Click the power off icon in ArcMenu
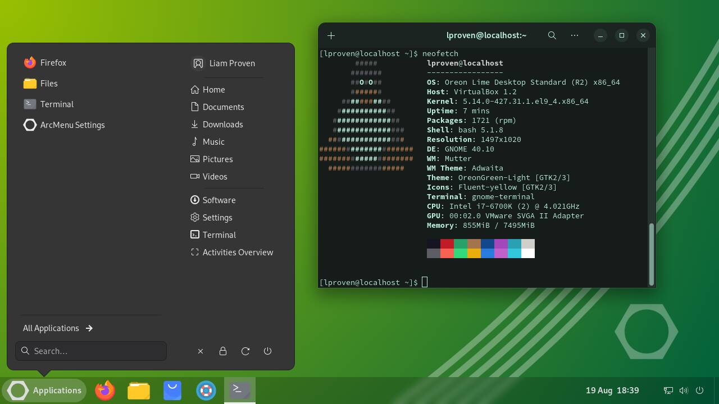 [267, 351]
